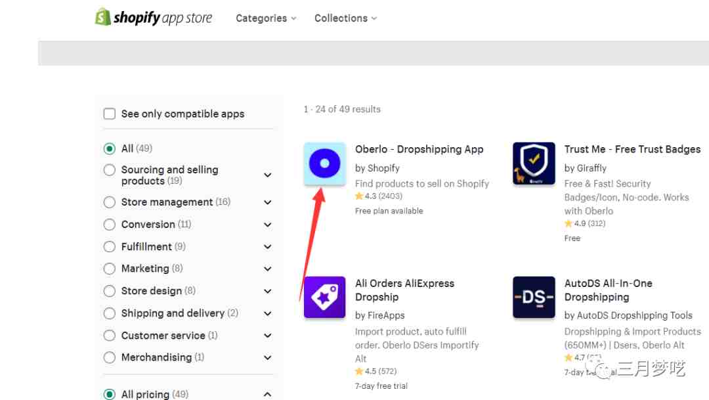Viewport: 709px width, 400px height.
Task: Open Oberlo - Dropshipping App title link
Action: click(x=419, y=149)
